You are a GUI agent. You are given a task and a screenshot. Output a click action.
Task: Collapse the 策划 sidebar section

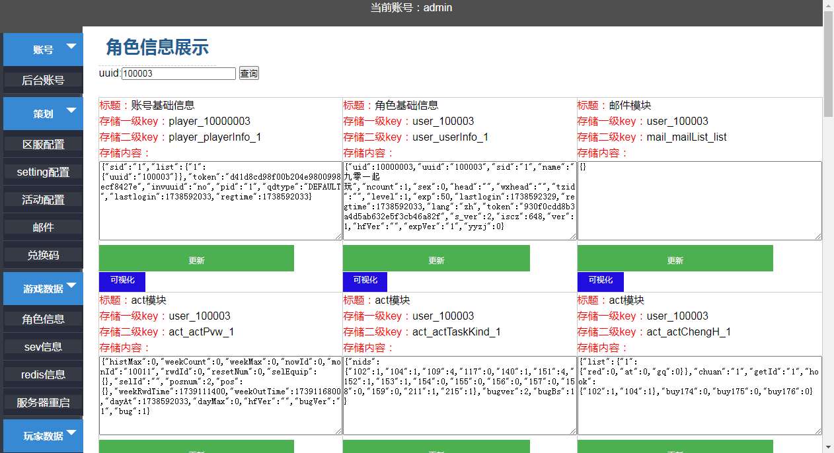(x=43, y=114)
